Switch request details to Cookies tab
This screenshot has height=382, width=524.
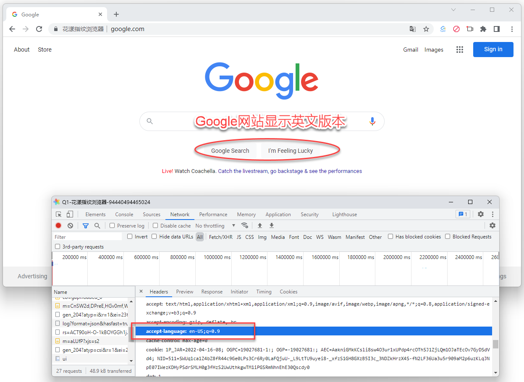coord(288,292)
